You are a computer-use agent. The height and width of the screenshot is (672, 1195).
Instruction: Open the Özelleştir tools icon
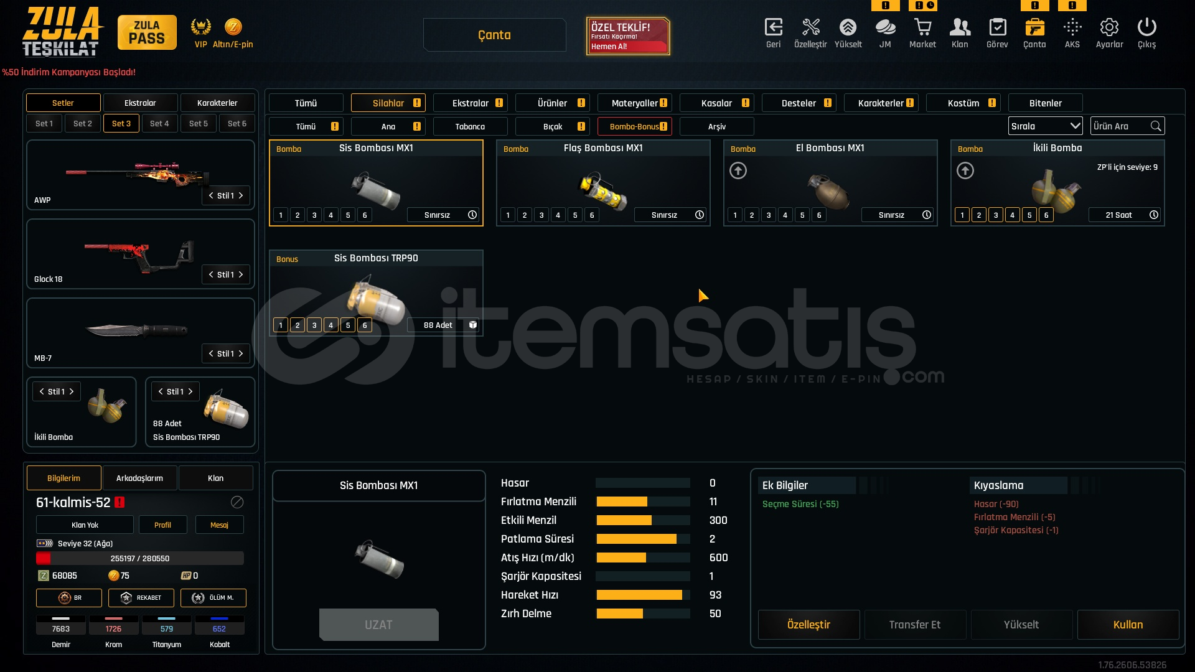click(810, 27)
